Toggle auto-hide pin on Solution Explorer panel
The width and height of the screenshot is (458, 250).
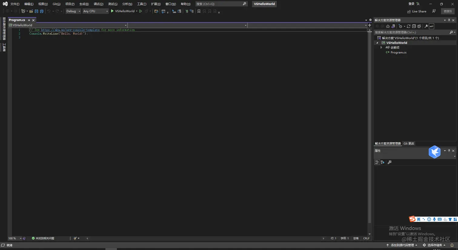449,20
